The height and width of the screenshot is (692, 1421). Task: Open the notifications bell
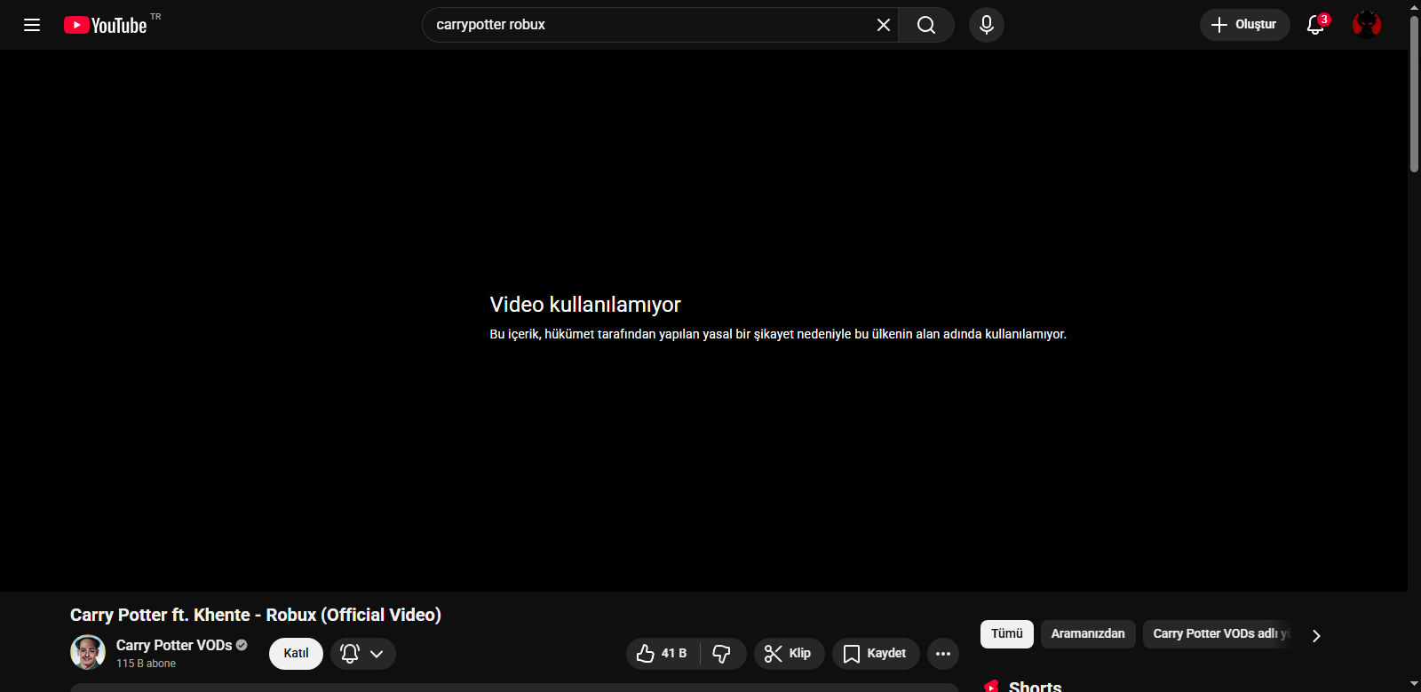coord(1316,25)
